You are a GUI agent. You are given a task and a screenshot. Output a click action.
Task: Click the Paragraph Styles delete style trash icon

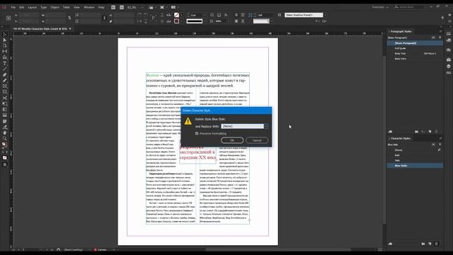437,132
